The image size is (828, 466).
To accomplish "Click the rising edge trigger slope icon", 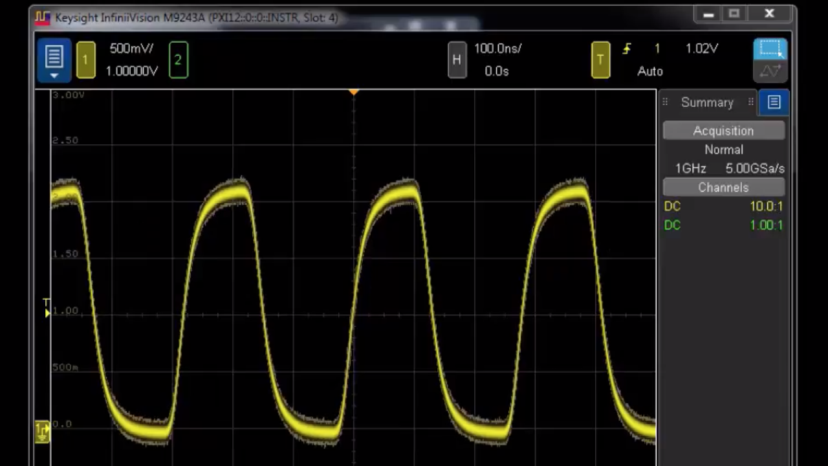I will tap(626, 48).
